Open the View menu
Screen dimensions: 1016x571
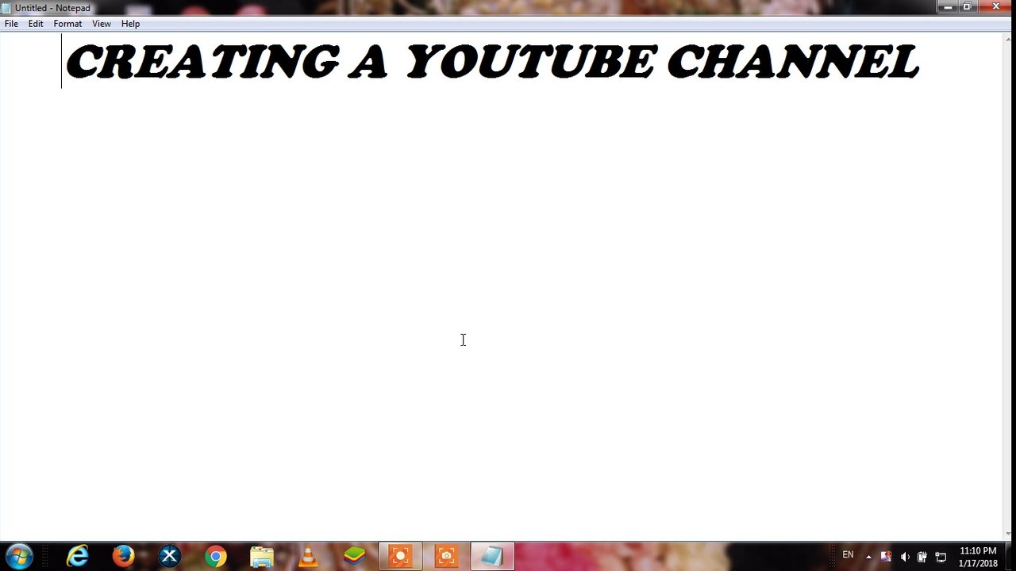click(101, 24)
